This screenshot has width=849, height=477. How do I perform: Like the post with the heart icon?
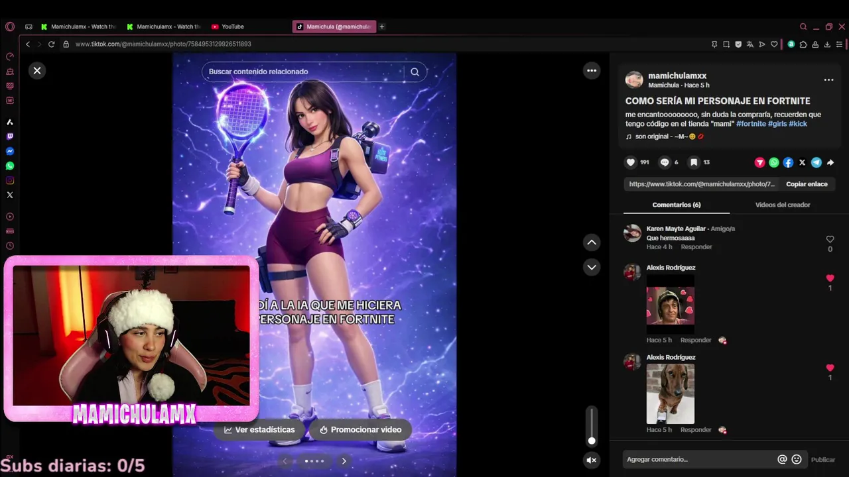[x=631, y=162]
